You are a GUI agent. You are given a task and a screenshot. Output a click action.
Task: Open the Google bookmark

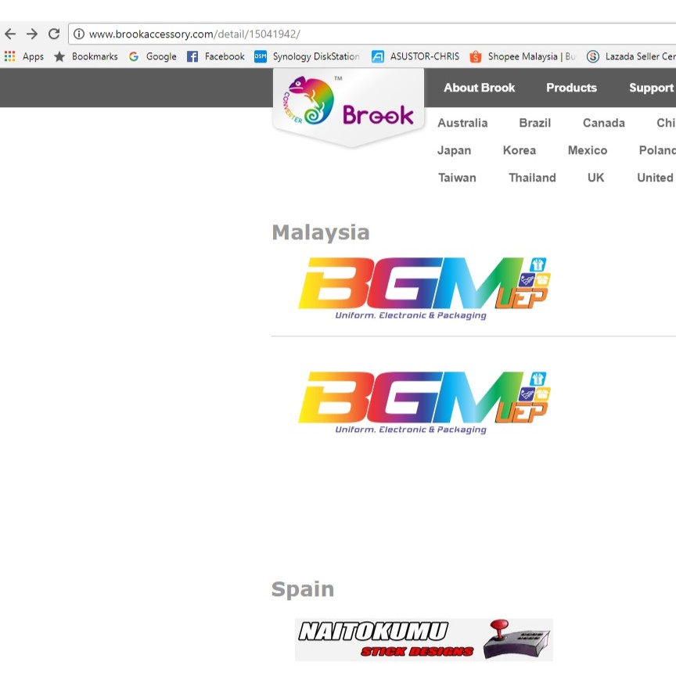153,56
